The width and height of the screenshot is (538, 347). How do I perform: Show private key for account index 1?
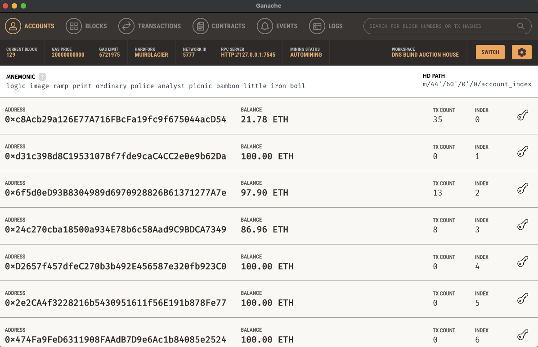pos(523,152)
